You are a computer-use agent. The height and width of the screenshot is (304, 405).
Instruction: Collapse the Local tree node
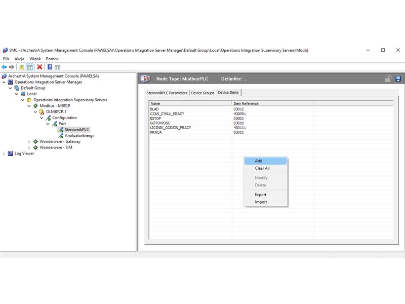point(17,94)
